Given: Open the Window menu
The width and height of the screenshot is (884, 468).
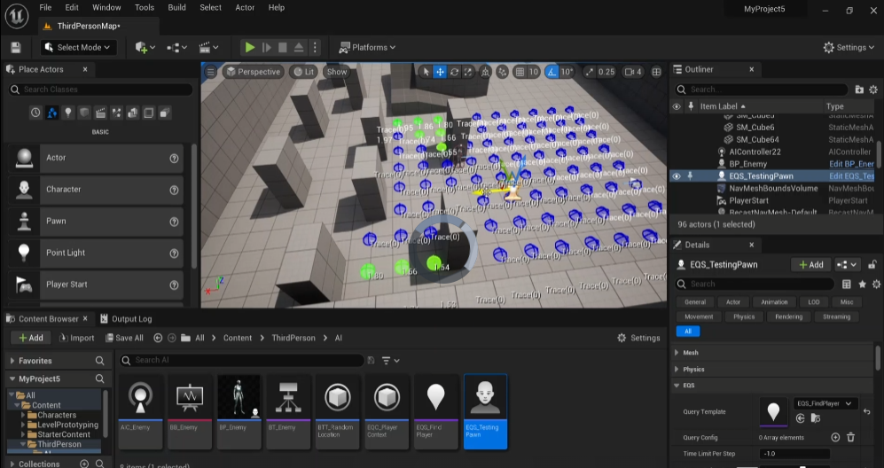Looking at the screenshot, I should pos(106,7).
